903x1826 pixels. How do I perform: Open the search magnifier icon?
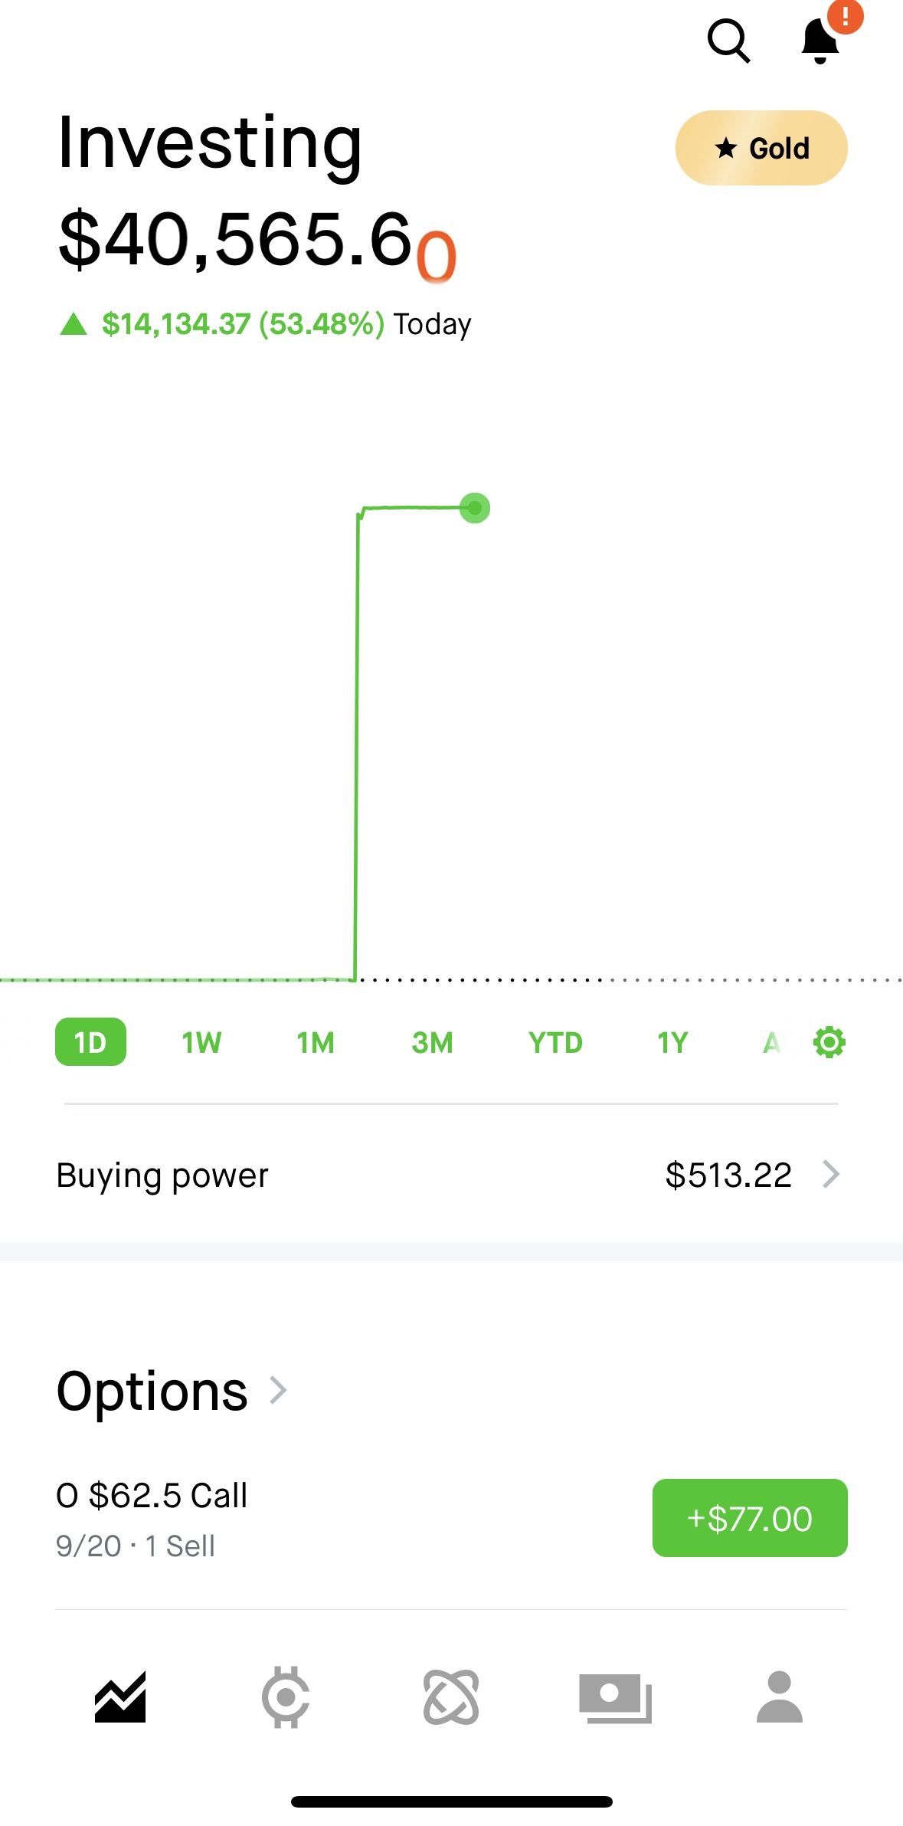click(728, 41)
